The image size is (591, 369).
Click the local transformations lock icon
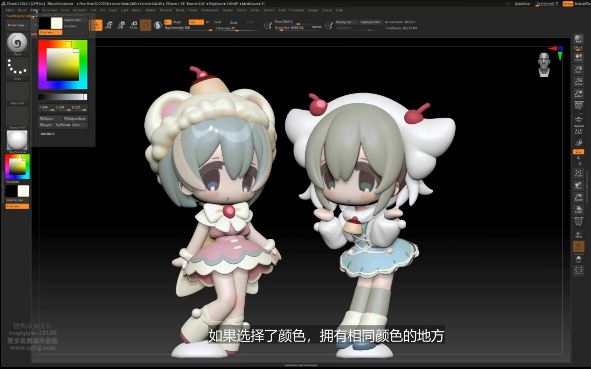click(x=579, y=143)
